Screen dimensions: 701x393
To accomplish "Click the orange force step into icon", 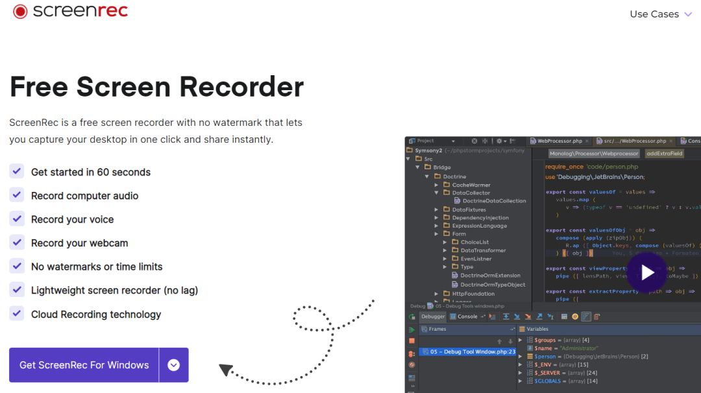I will coord(528,316).
